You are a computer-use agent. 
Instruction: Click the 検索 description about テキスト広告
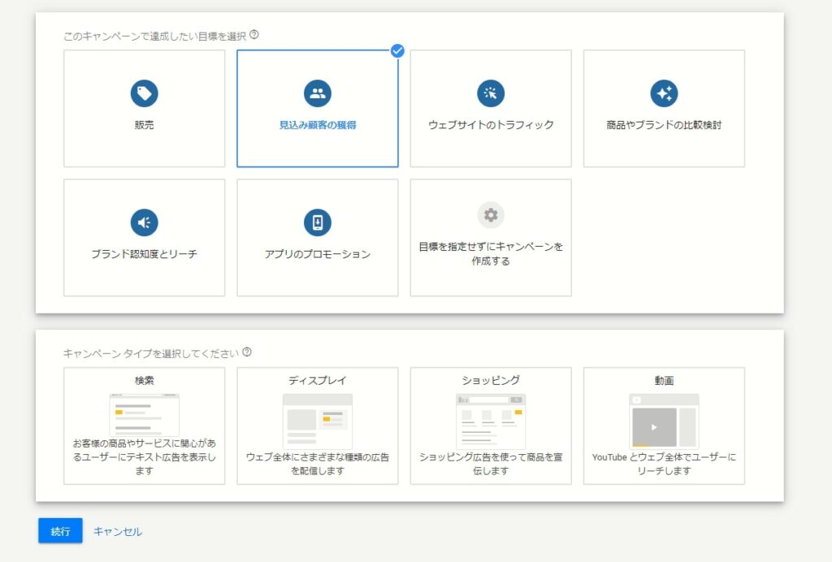point(145,456)
